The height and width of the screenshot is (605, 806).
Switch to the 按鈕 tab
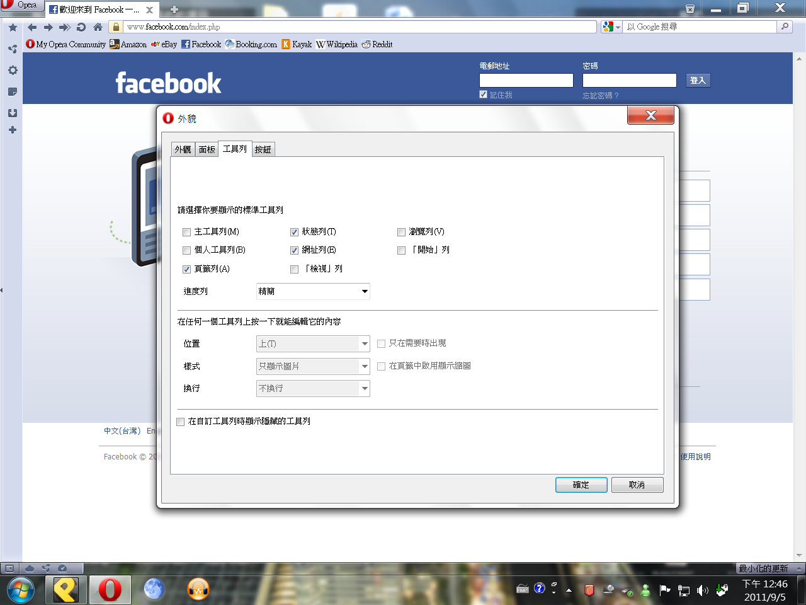click(x=263, y=149)
